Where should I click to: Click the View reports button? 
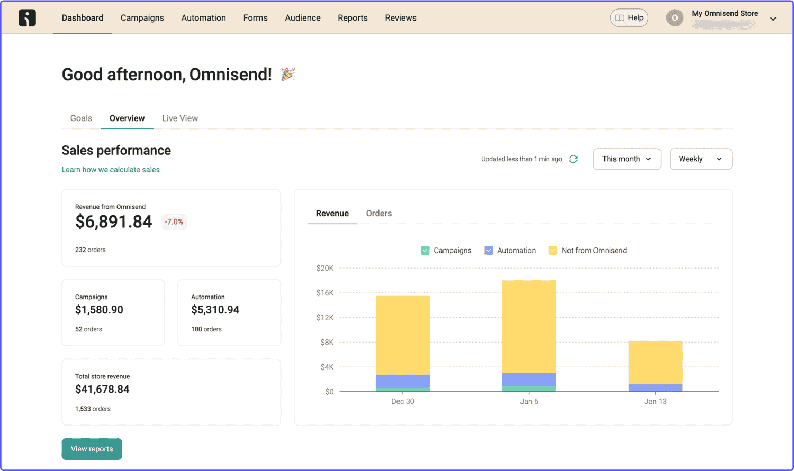(92, 449)
